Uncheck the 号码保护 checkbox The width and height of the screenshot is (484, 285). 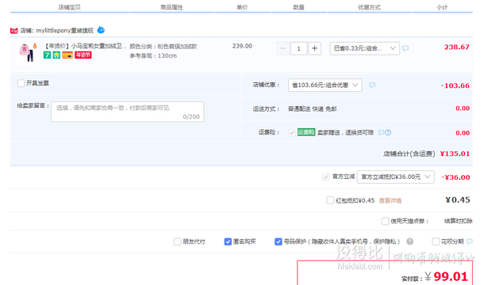click(x=278, y=241)
